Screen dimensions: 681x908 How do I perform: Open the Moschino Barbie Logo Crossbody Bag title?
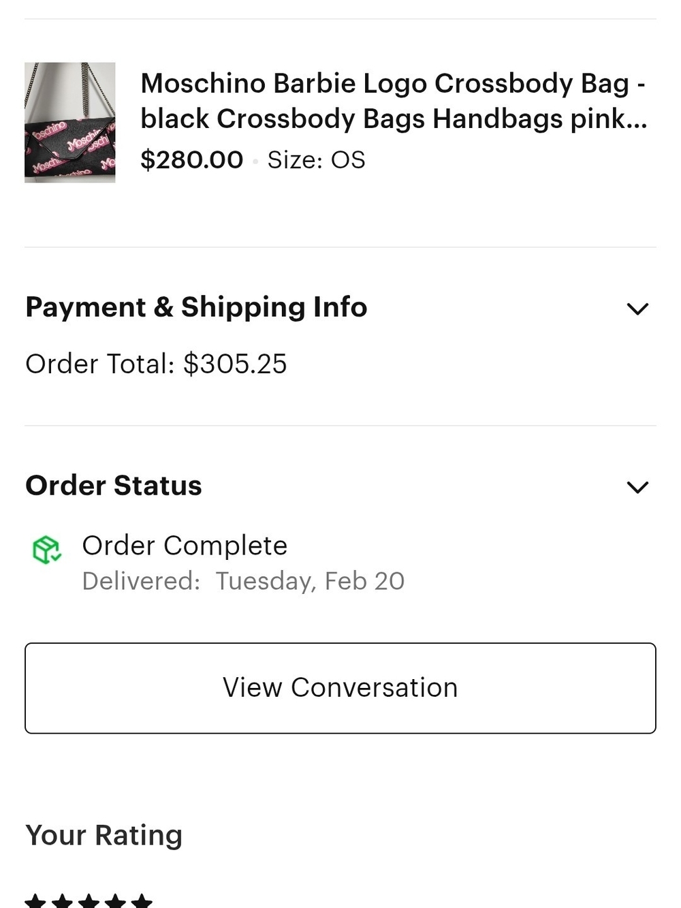point(394,101)
